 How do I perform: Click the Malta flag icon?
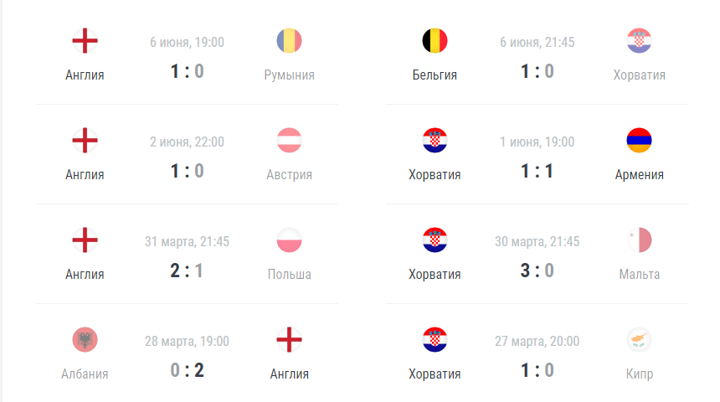click(x=639, y=240)
